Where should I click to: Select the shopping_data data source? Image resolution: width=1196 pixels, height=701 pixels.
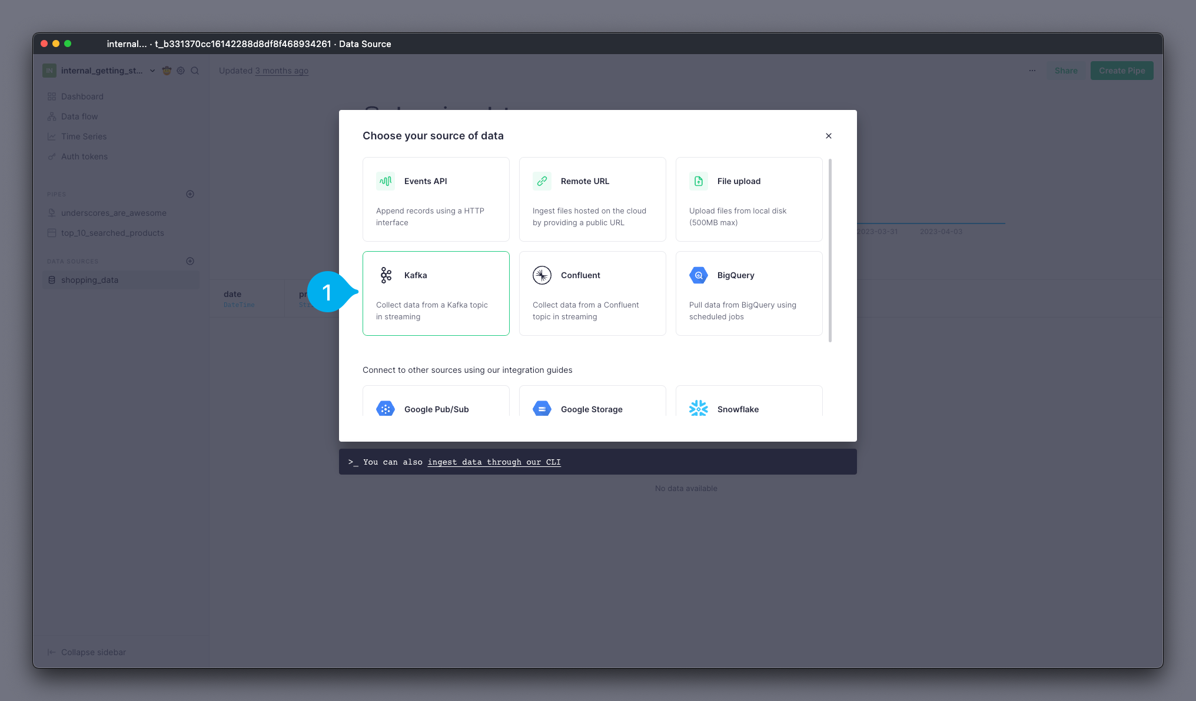click(121, 280)
